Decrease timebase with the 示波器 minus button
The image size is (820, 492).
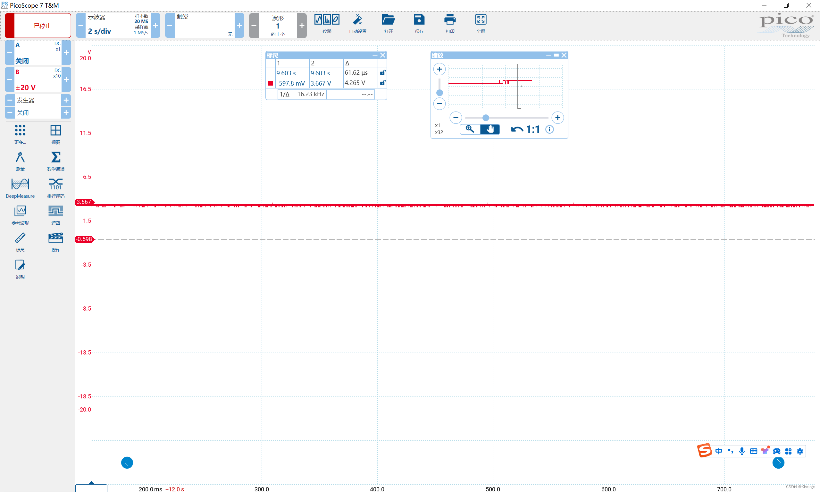(80, 26)
